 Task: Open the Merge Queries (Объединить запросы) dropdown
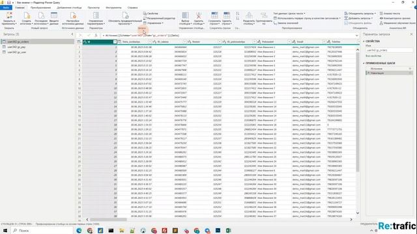pos(360,14)
